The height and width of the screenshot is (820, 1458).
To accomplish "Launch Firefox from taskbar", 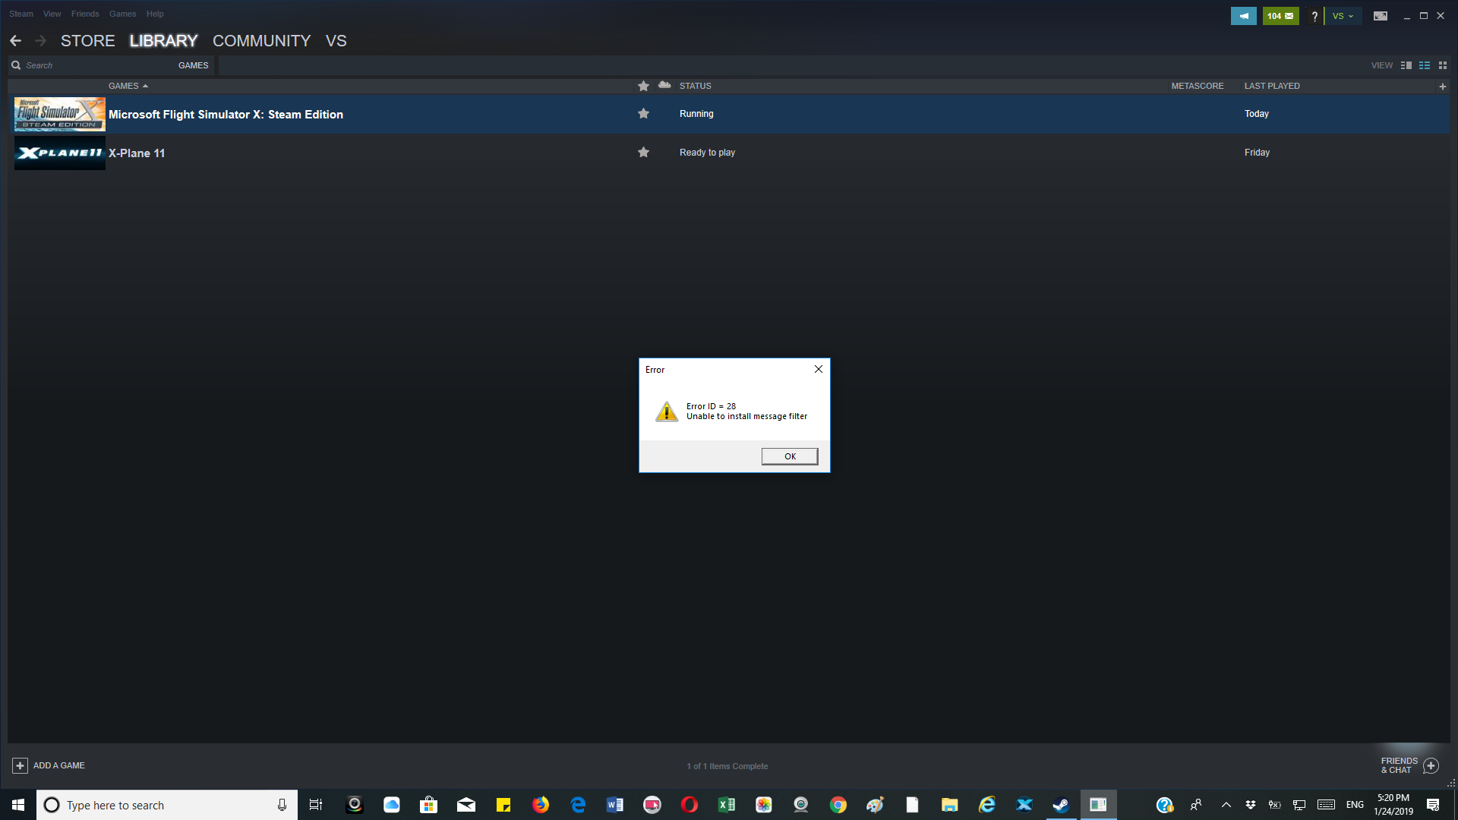I will point(541,805).
